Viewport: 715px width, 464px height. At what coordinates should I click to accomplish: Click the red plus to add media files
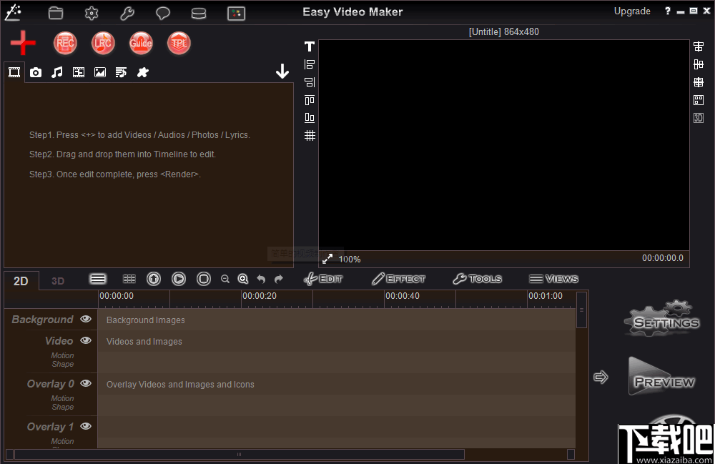(22, 43)
